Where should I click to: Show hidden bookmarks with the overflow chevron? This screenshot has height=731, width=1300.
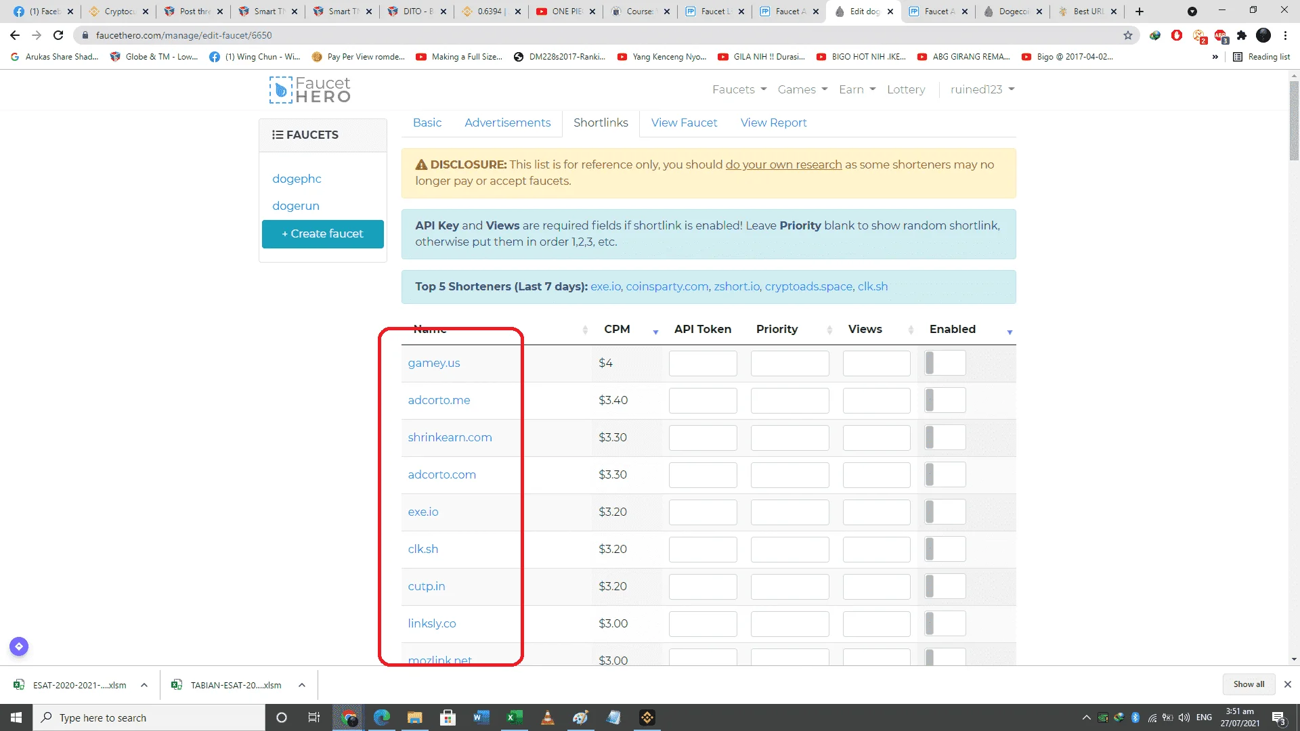[x=1215, y=57]
